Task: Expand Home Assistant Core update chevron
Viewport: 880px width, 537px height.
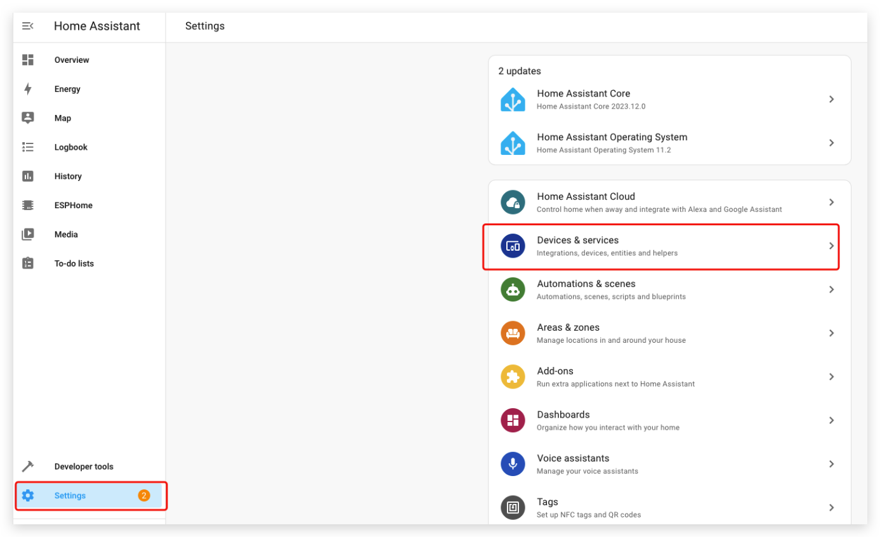Action: coord(832,100)
